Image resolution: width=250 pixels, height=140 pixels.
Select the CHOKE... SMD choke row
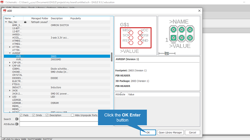[57, 72]
